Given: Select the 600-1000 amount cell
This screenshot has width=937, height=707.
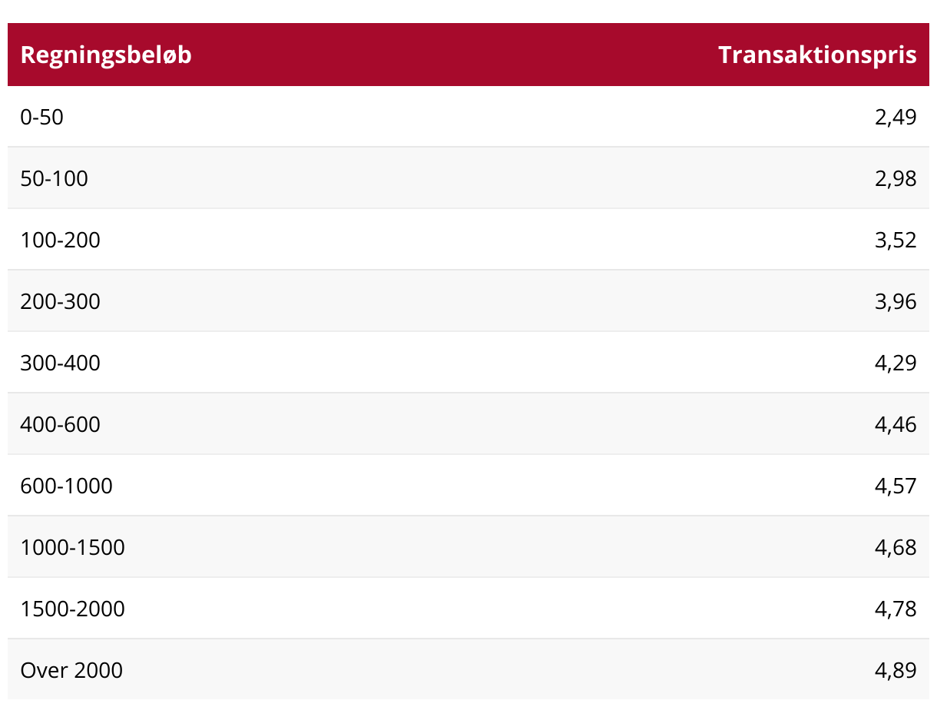Looking at the screenshot, I should [x=67, y=486].
